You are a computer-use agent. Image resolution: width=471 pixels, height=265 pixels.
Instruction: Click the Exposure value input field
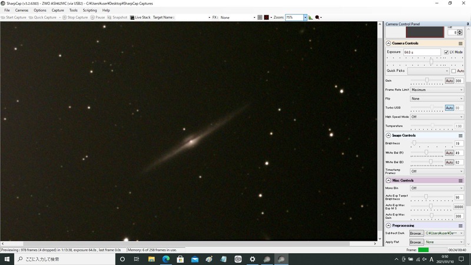(x=422, y=52)
